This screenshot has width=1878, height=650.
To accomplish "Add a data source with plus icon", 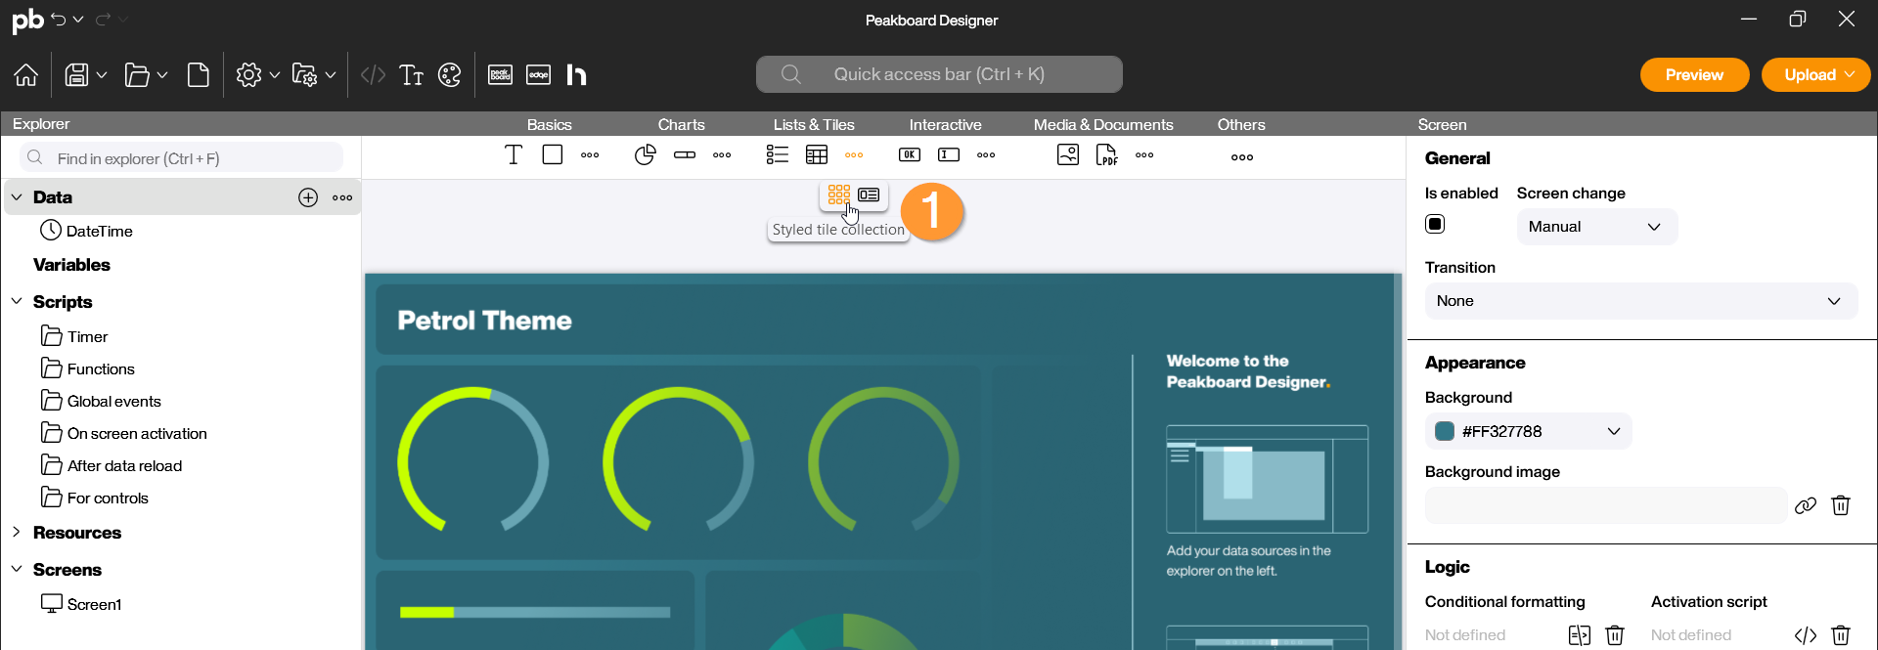I will tap(308, 197).
